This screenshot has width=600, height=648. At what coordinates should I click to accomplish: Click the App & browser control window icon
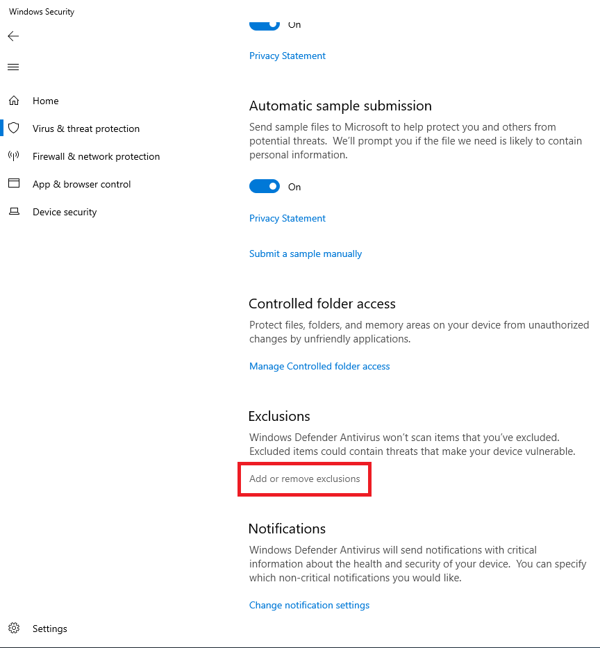14,184
